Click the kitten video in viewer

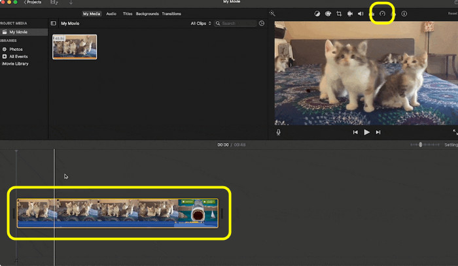[366, 73]
